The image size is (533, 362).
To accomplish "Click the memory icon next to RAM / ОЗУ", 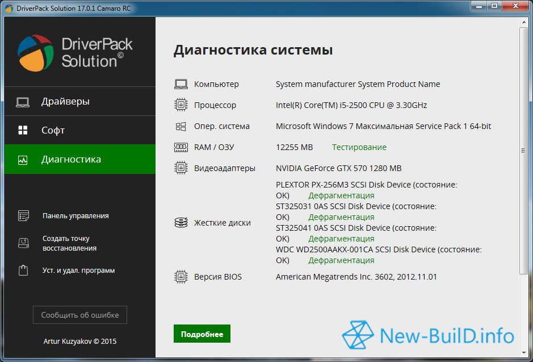I will 181,147.
